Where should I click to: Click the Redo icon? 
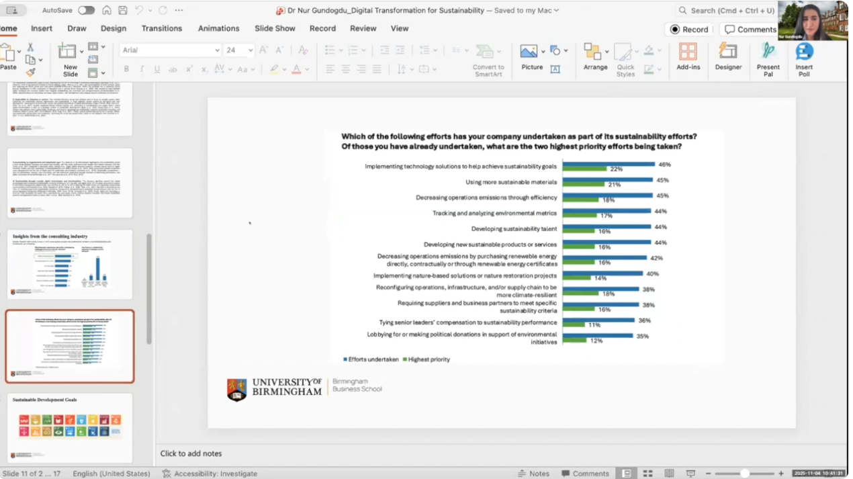coord(163,10)
